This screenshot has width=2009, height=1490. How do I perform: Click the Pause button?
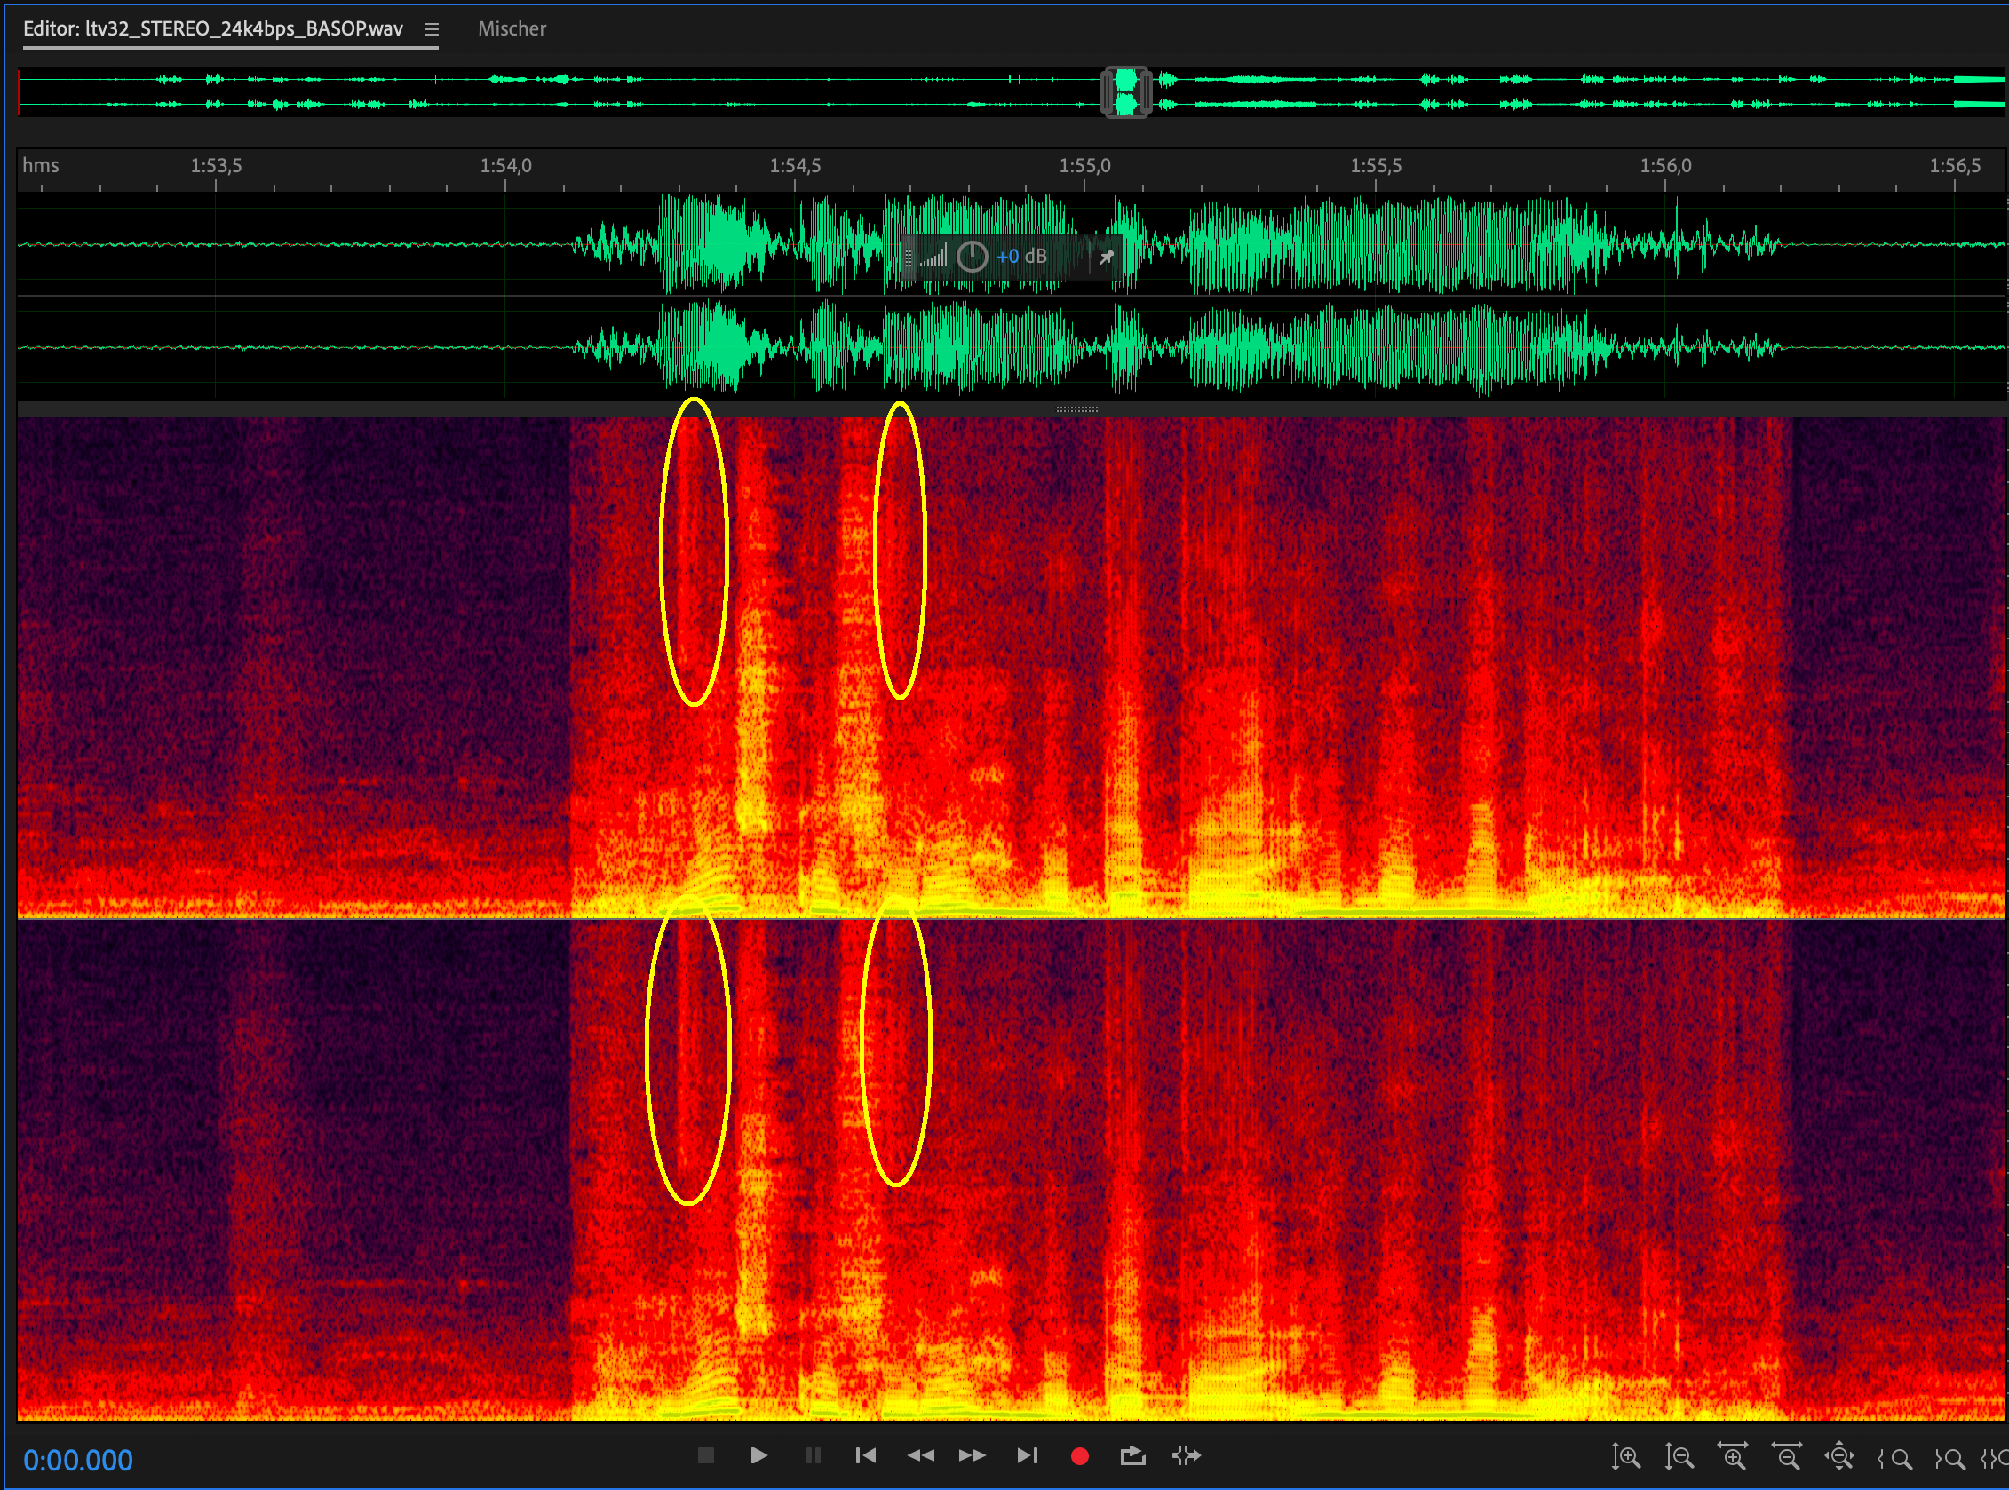(813, 1454)
